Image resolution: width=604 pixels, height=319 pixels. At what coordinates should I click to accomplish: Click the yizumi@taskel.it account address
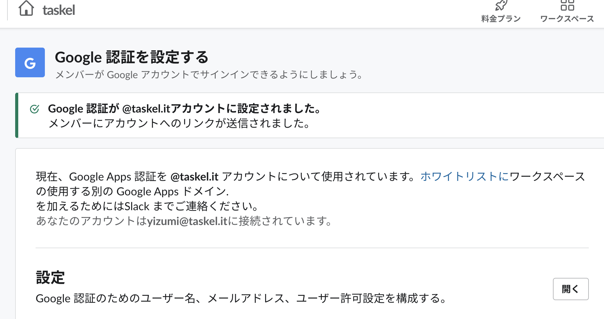click(187, 221)
